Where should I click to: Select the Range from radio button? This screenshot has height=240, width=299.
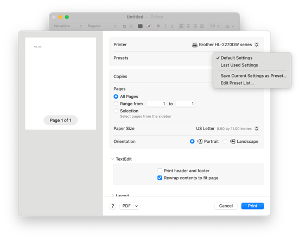click(x=116, y=104)
